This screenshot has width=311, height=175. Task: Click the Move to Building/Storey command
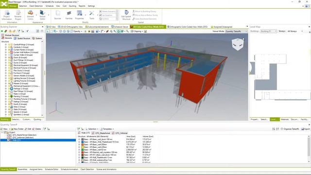(x=144, y=11)
